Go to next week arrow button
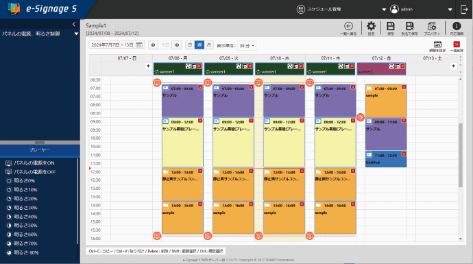Viewport: 473px width, 264px height. (x=177, y=45)
